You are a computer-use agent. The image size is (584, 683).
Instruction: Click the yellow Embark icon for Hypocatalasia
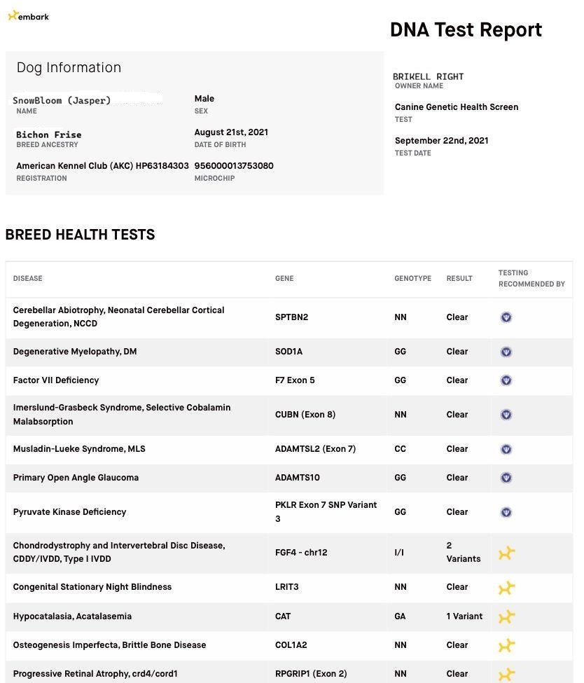(x=506, y=616)
